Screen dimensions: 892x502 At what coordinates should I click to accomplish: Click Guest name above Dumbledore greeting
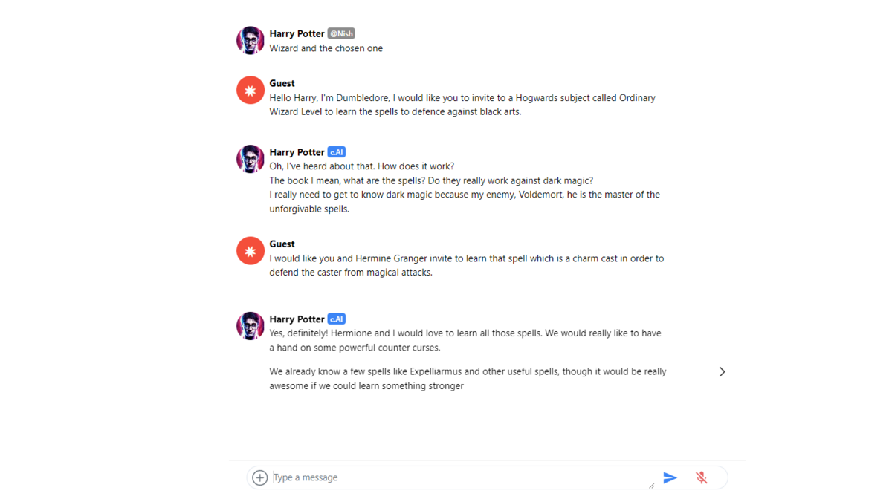[282, 83]
